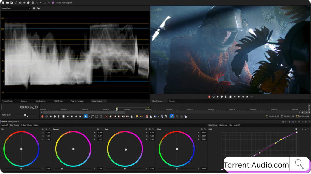Toggle loop playback in timeline transport
Screen dimensions: 311x174
click(x=46, y=116)
